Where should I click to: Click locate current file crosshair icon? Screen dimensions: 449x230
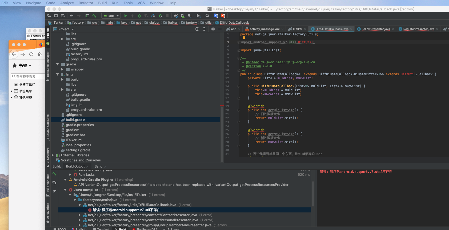(197, 29)
